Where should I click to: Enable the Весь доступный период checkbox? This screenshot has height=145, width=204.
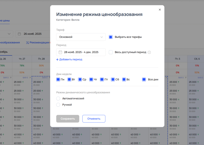click(x=111, y=52)
